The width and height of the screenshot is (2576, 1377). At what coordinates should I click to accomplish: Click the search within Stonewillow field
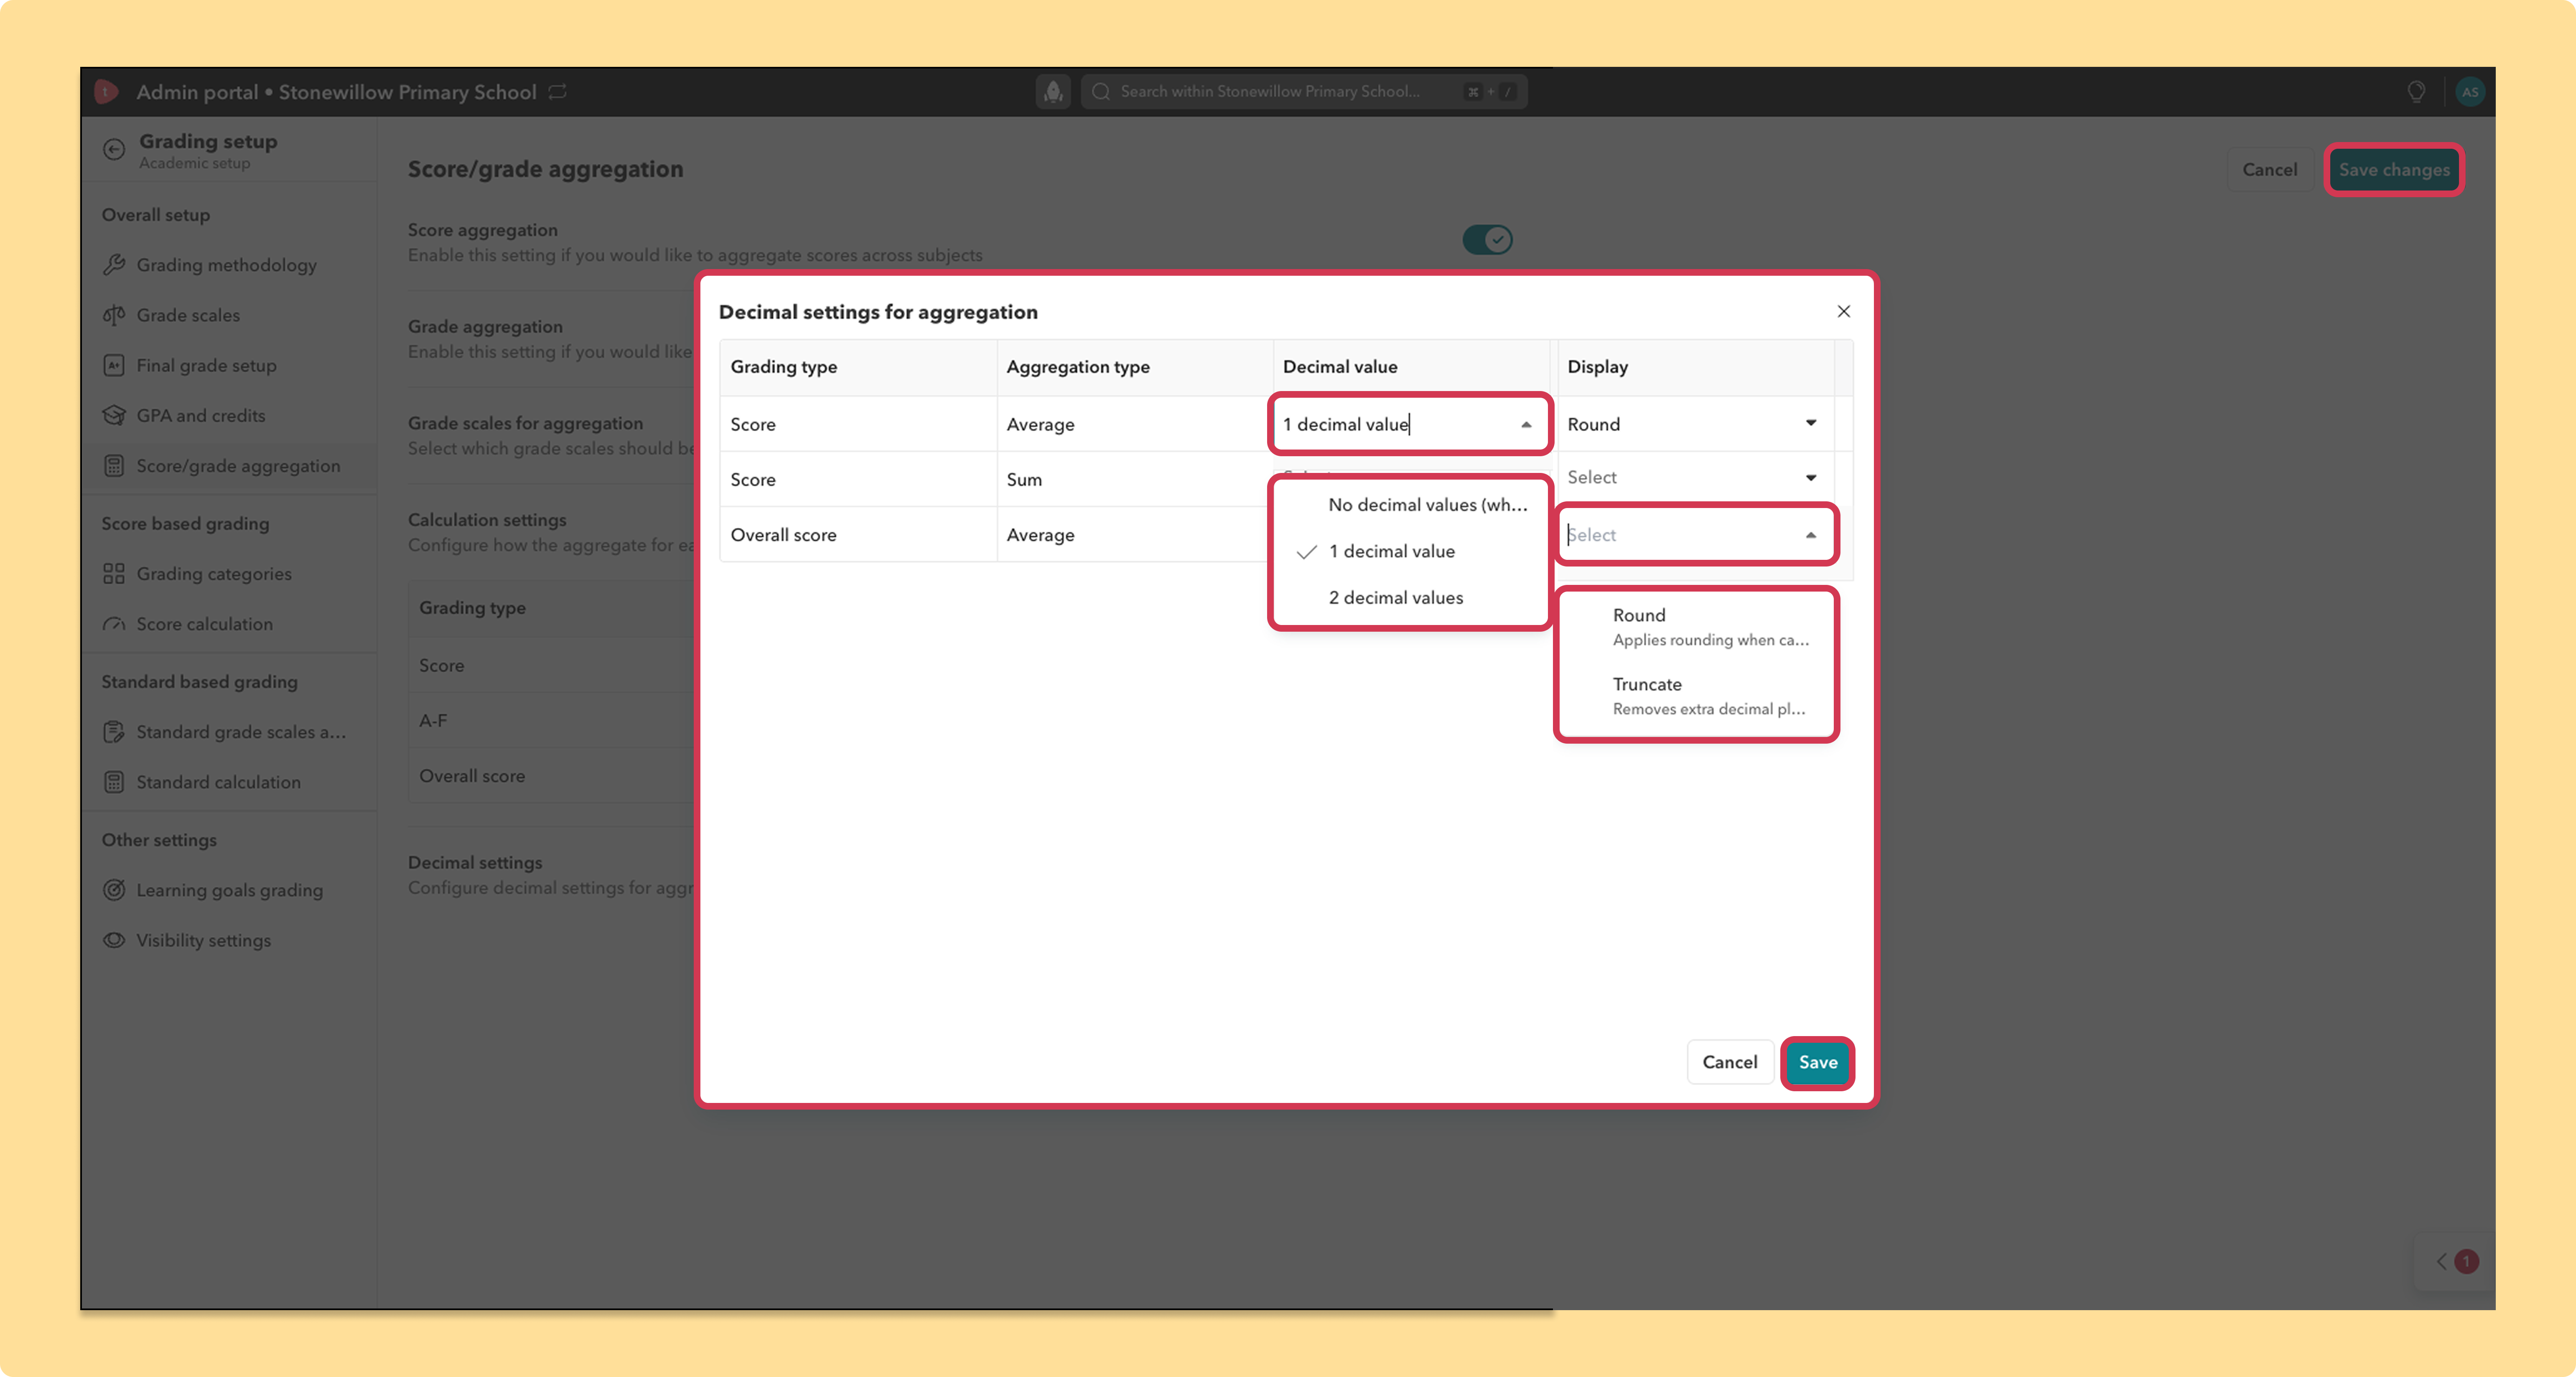click(x=1303, y=92)
